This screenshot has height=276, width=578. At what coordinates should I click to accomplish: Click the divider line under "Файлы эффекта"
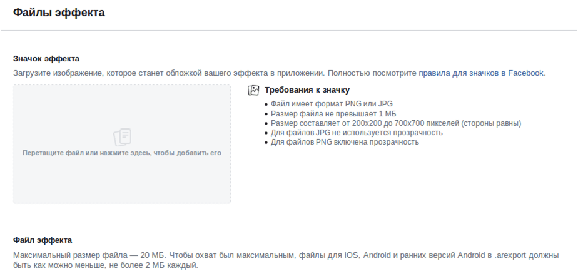point(289,30)
